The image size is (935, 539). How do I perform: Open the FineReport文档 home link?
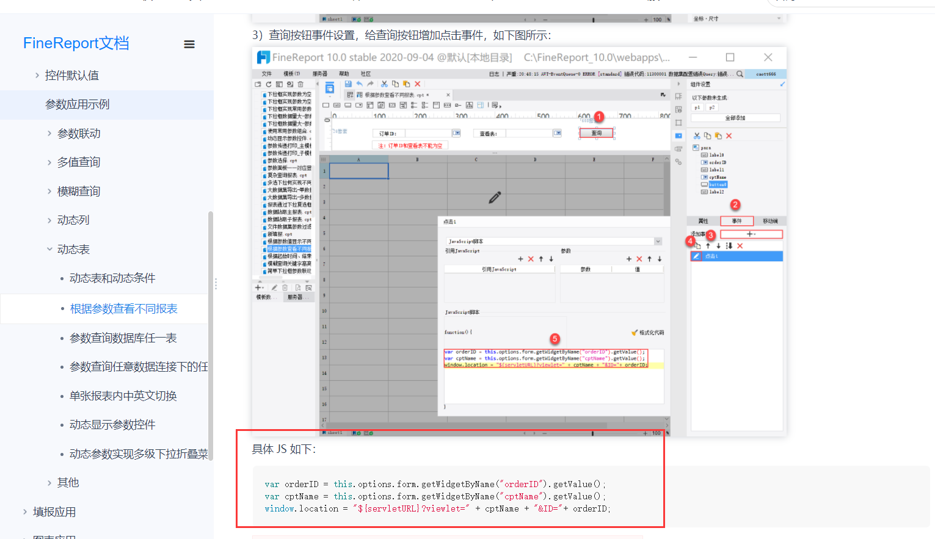(76, 43)
